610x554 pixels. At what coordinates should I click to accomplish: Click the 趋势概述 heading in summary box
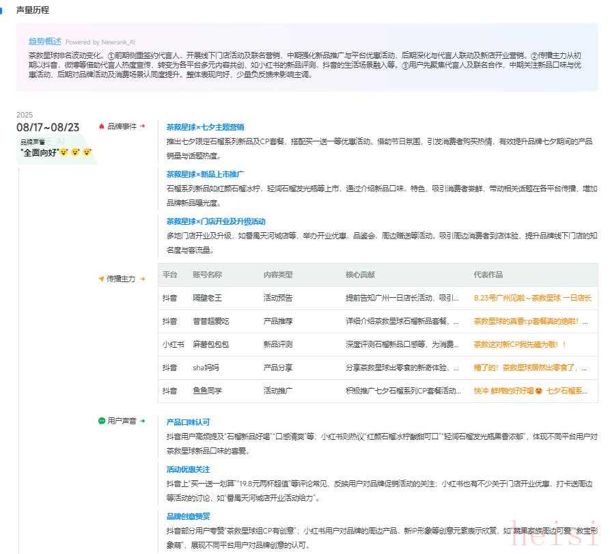44,41
